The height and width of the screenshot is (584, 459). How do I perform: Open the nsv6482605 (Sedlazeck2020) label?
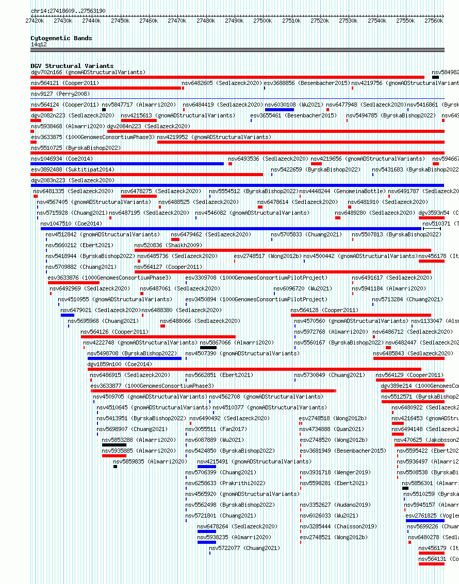coord(222,83)
